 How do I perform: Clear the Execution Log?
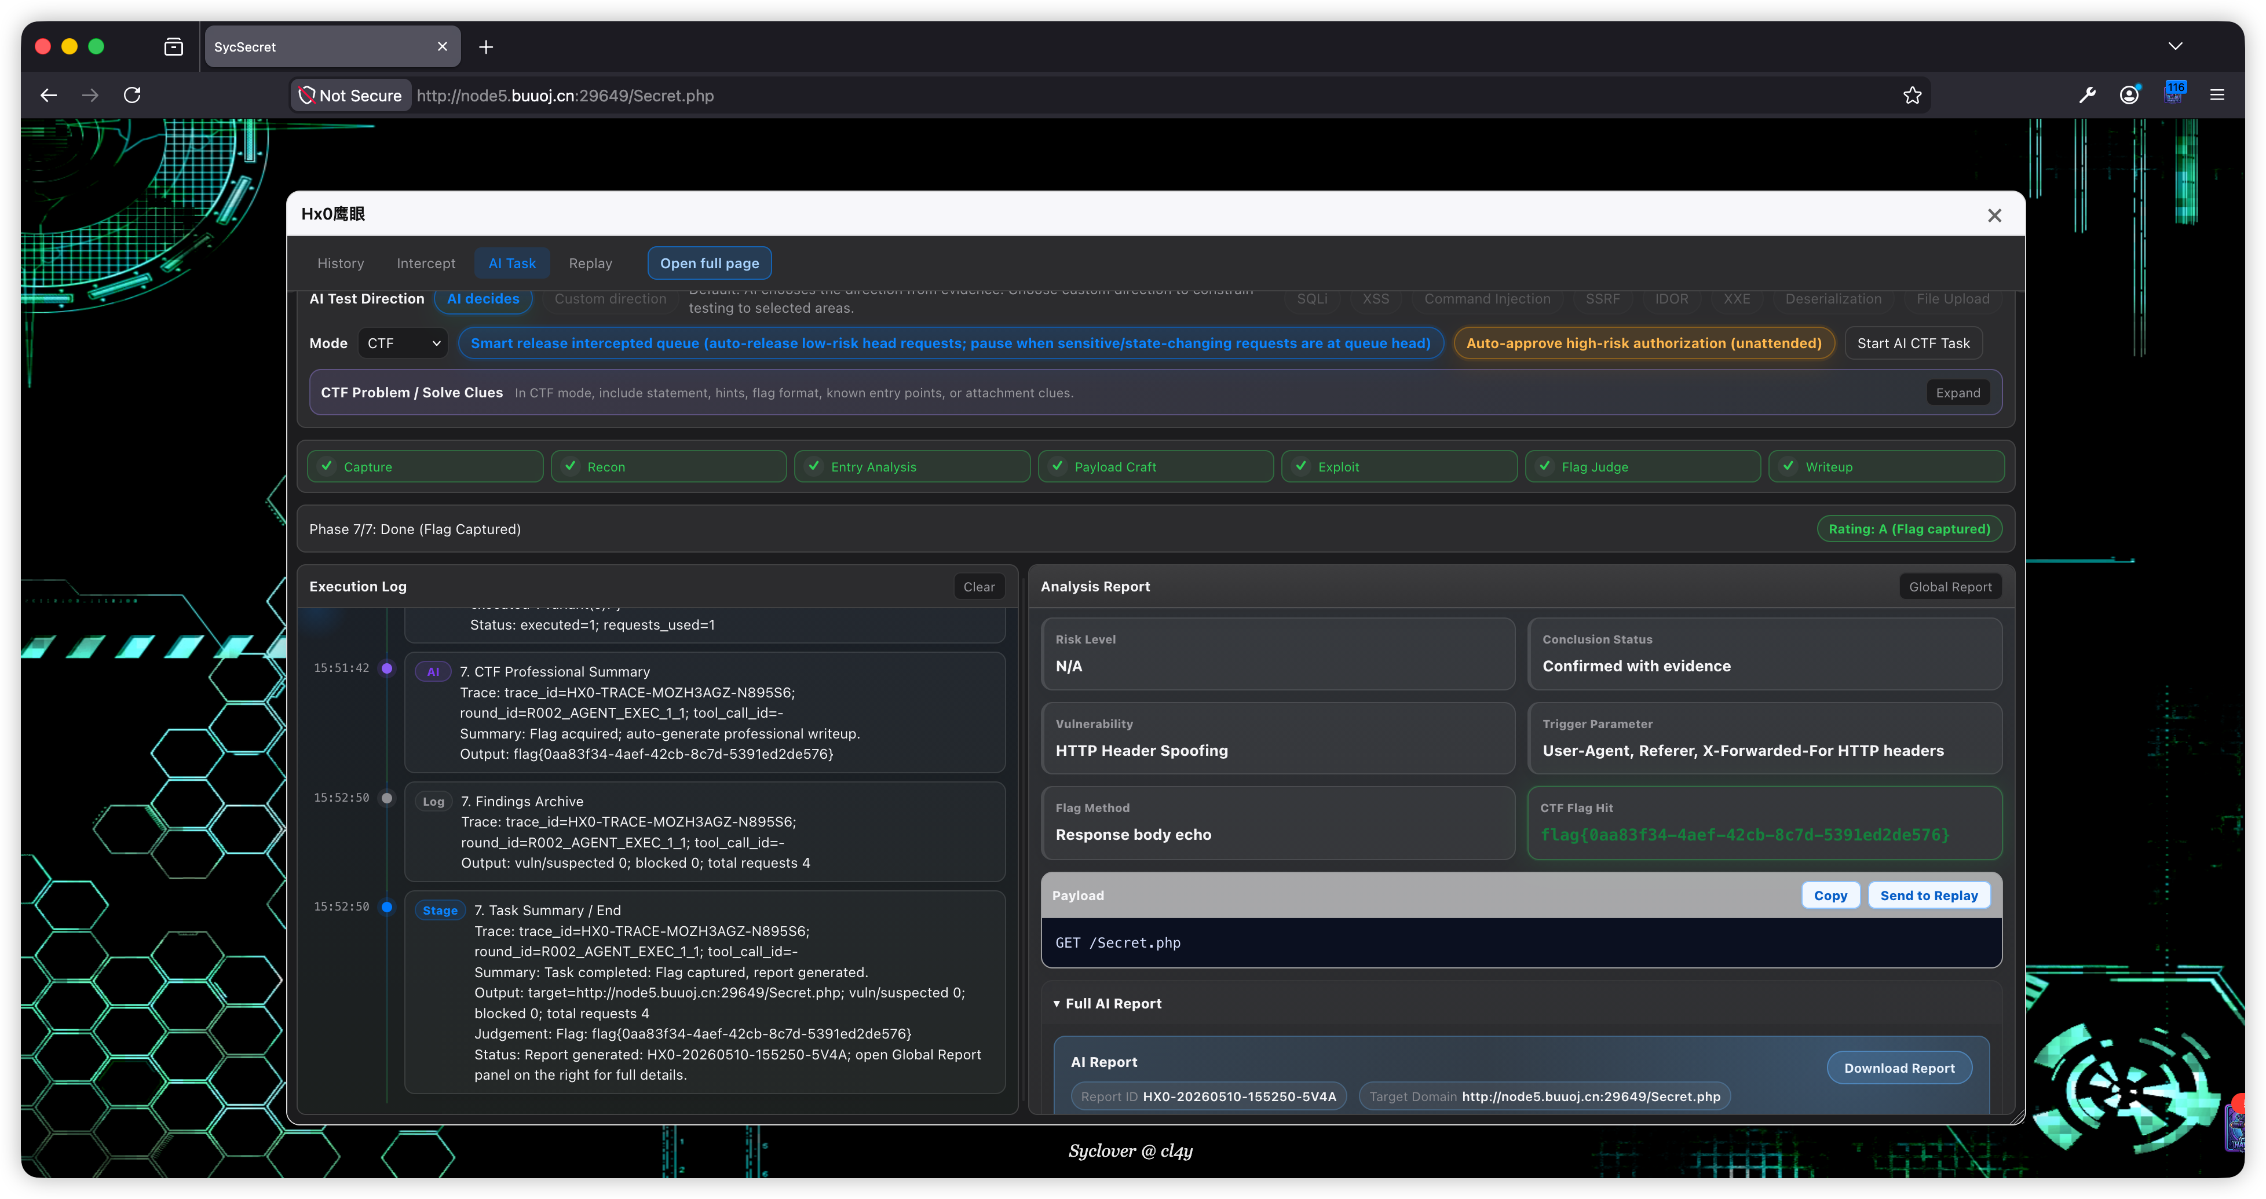click(x=978, y=587)
